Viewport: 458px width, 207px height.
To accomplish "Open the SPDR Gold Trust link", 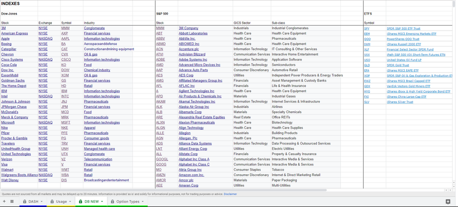I will tap(398, 66).
